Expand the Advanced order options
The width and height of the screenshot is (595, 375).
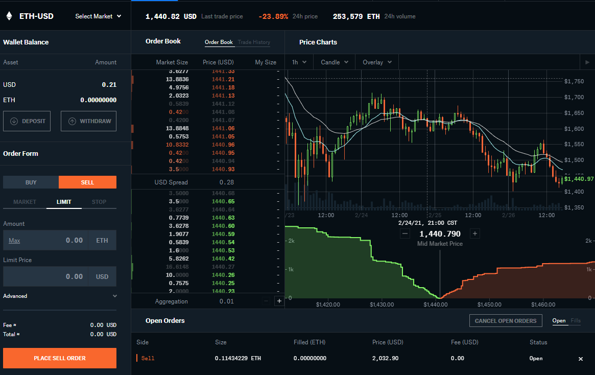60,296
